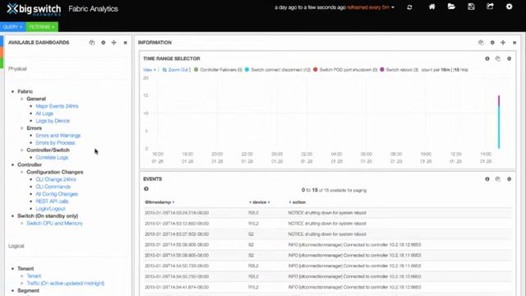This screenshot has height=296, width=526.
Task: Click plus icon in Information row header
Action: click(x=503, y=43)
